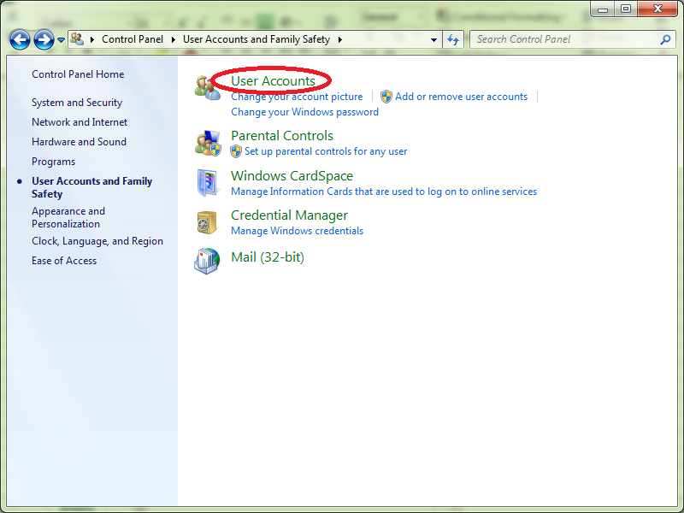Go to Control Panel Home
This screenshot has width=684, height=513.
(x=78, y=74)
